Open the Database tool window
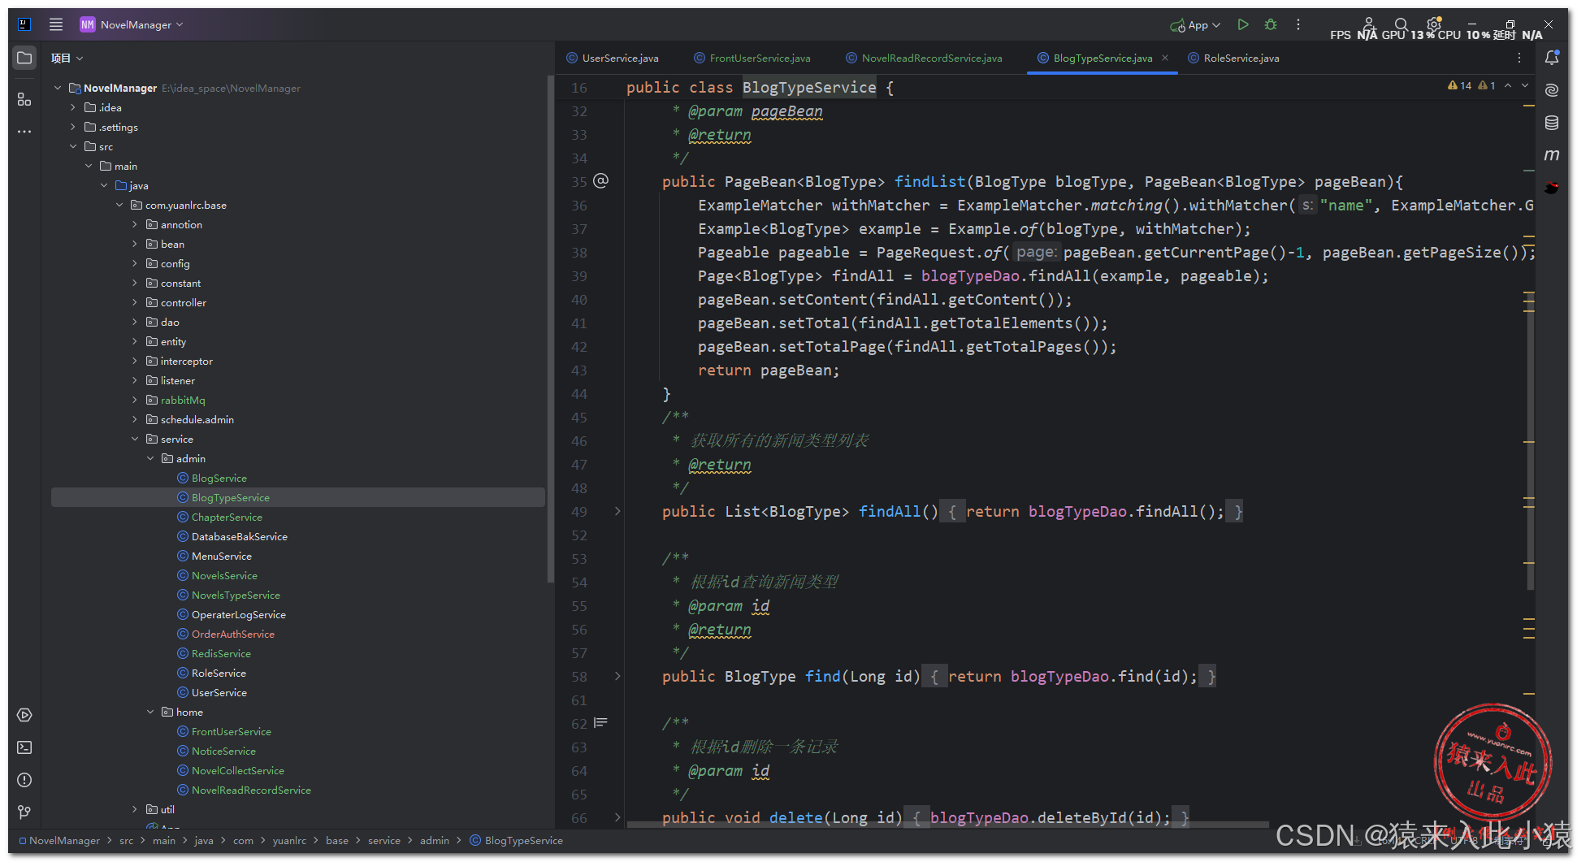Image resolution: width=1577 pixels, height=862 pixels. (1552, 123)
